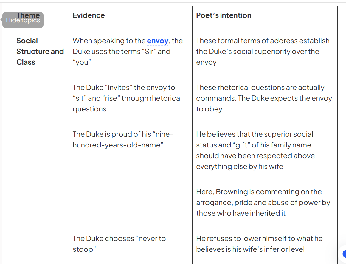The height and width of the screenshot is (264, 346).
Task: Click the "Evidence" column header
Action: 89,15
